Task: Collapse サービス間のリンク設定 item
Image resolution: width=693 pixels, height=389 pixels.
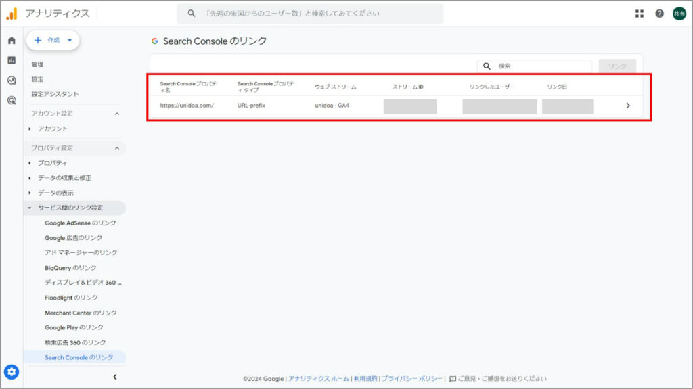Action: point(30,208)
